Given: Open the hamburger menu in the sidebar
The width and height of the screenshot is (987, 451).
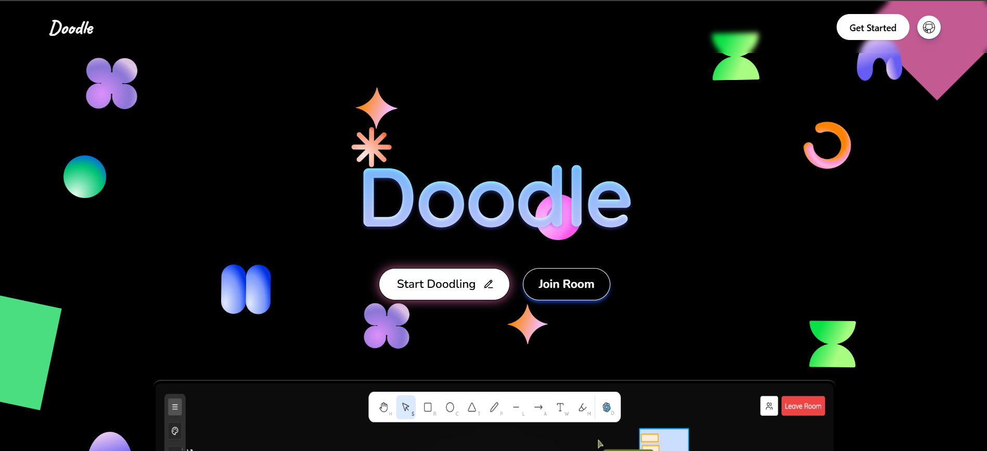Looking at the screenshot, I should 175,407.
